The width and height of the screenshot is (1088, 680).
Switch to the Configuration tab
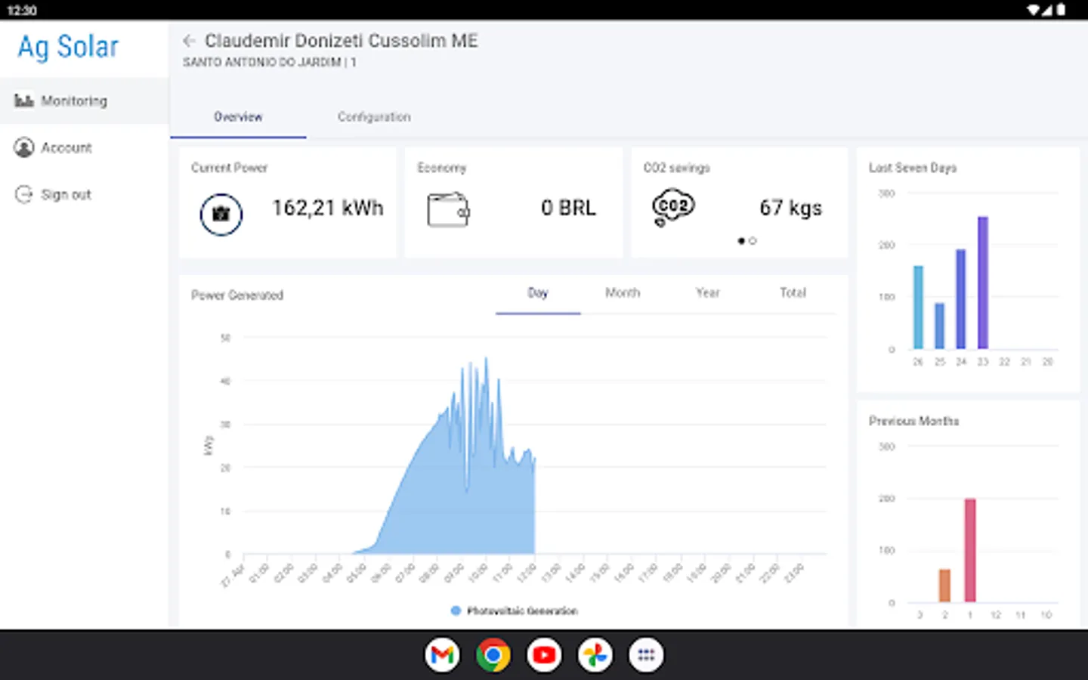pos(374,117)
